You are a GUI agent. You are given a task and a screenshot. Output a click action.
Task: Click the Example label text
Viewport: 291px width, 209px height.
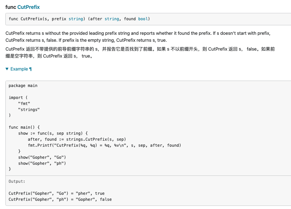click(x=19, y=69)
